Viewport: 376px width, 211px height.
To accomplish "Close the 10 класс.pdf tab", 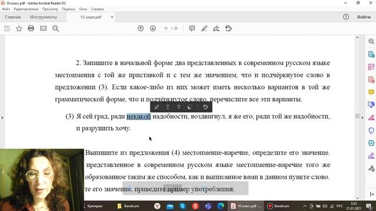I will pyautogui.click(x=112, y=17).
